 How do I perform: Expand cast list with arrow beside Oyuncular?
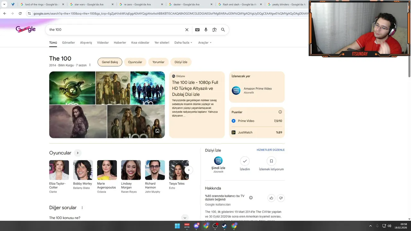77,153
